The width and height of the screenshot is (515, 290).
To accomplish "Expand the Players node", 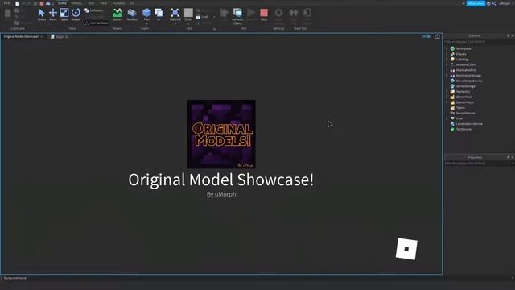I will pos(447,54).
